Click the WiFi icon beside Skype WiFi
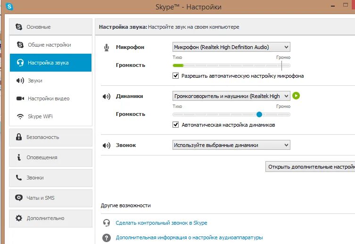This screenshot has height=244, width=355. pyautogui.click(x=20, y=116)
